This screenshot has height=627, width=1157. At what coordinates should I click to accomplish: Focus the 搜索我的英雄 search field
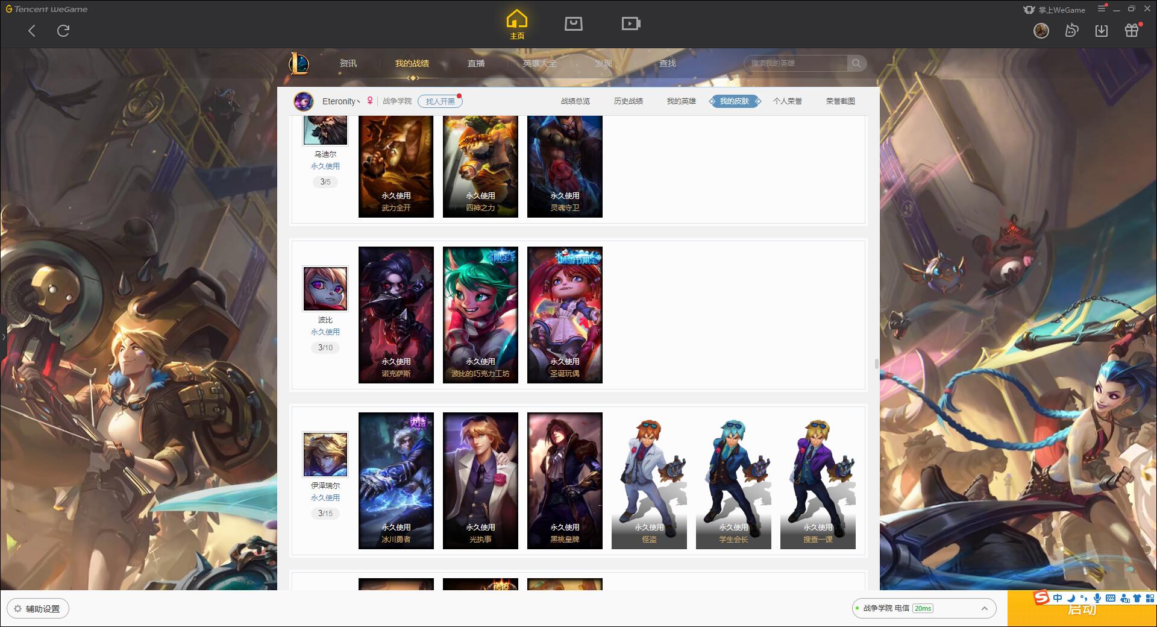pyautogui.click(x=795, y=63)
